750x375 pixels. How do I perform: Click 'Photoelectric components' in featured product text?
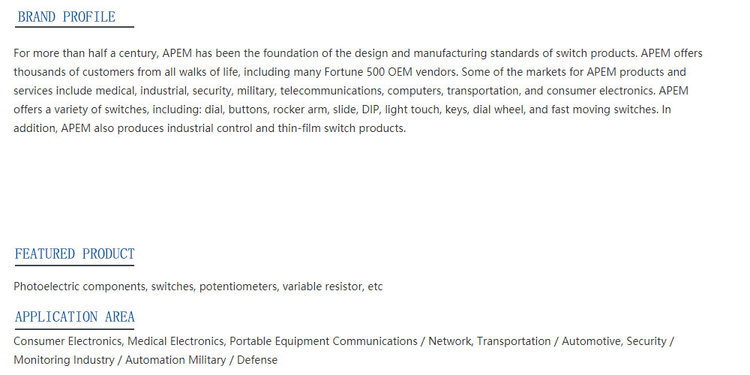[x=79, y=287]
